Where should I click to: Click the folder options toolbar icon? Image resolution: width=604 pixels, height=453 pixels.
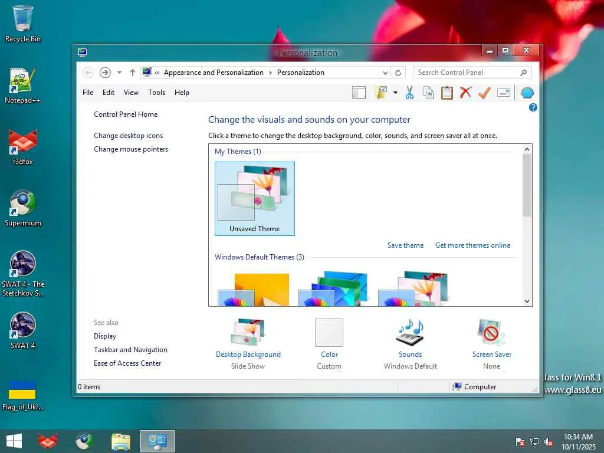coord(381,93)
